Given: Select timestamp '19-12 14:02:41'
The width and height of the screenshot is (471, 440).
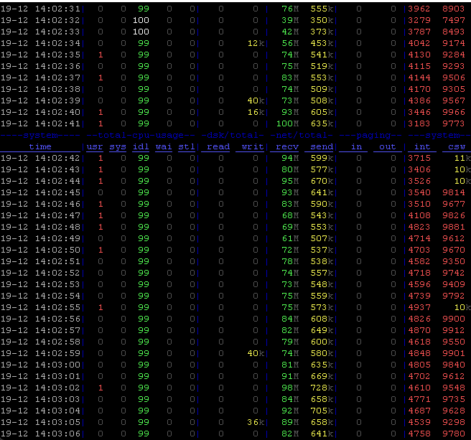Looking at the screenshot, I should tap(40, 123).
